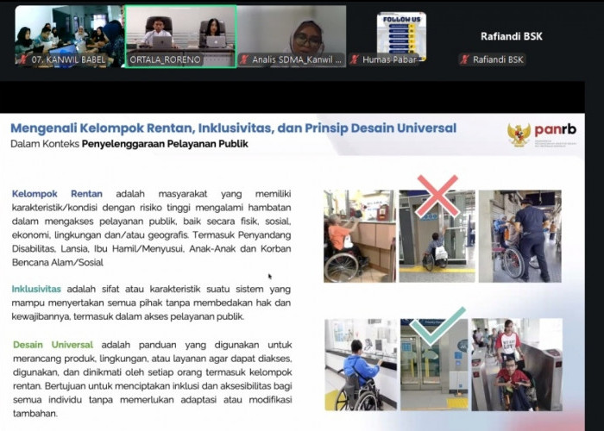Click muted mic icon beside Rafiandi BSK label
604x431 pixels.
click(465, 59)
